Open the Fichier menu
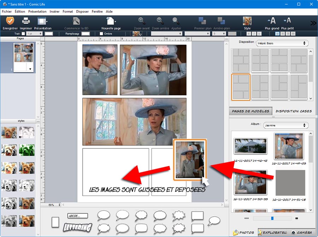This screenshot has width=318, height=237. click(x=7, y=12)
